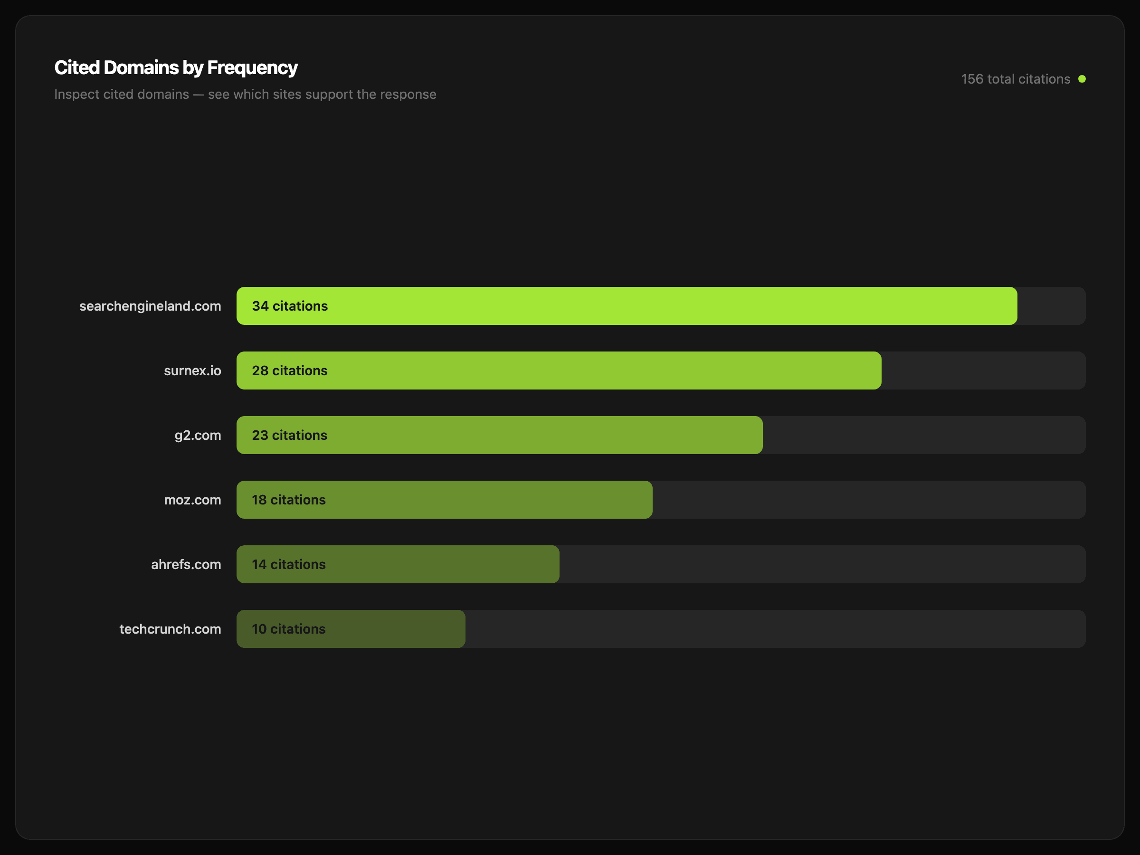Select the searchengineland.com 34 citations bar
This screenshot has height=855, width=1140.
tap(627, 306)
